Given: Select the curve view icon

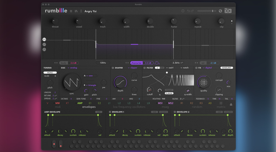Looking at the screenshot, I should (x=44, y=44).
